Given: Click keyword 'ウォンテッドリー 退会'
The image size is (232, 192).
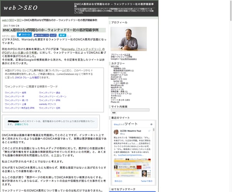Looking at the screenshot, I should click(49, 93).
